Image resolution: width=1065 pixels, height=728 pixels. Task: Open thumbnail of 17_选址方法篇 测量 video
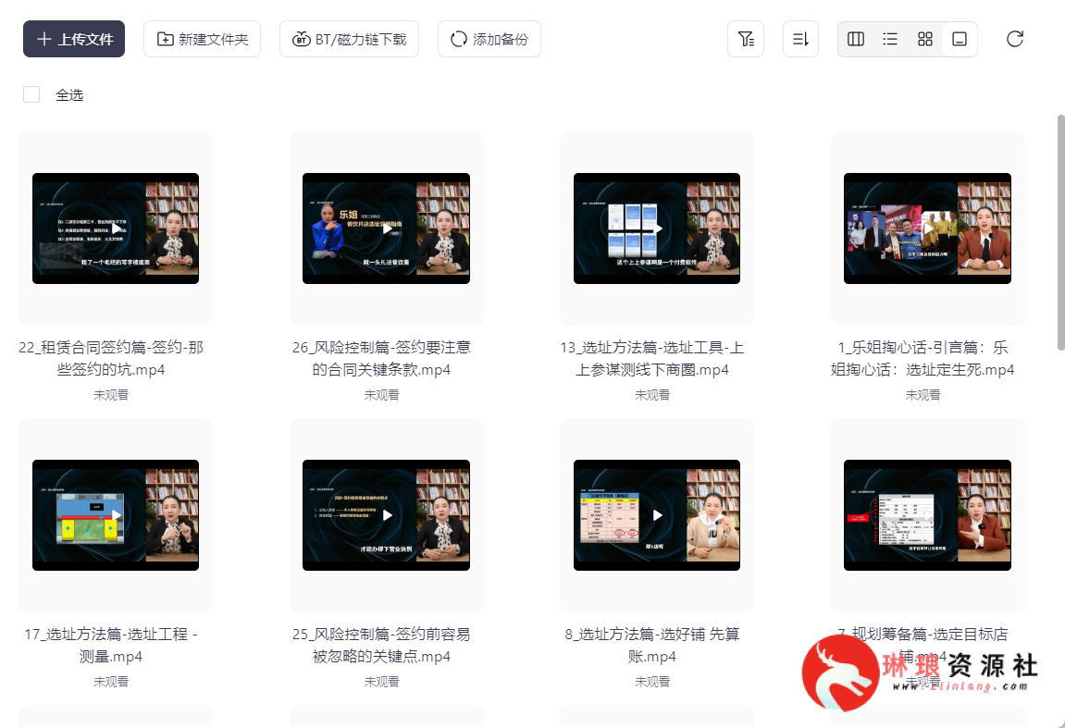click(x=116, y=514)
